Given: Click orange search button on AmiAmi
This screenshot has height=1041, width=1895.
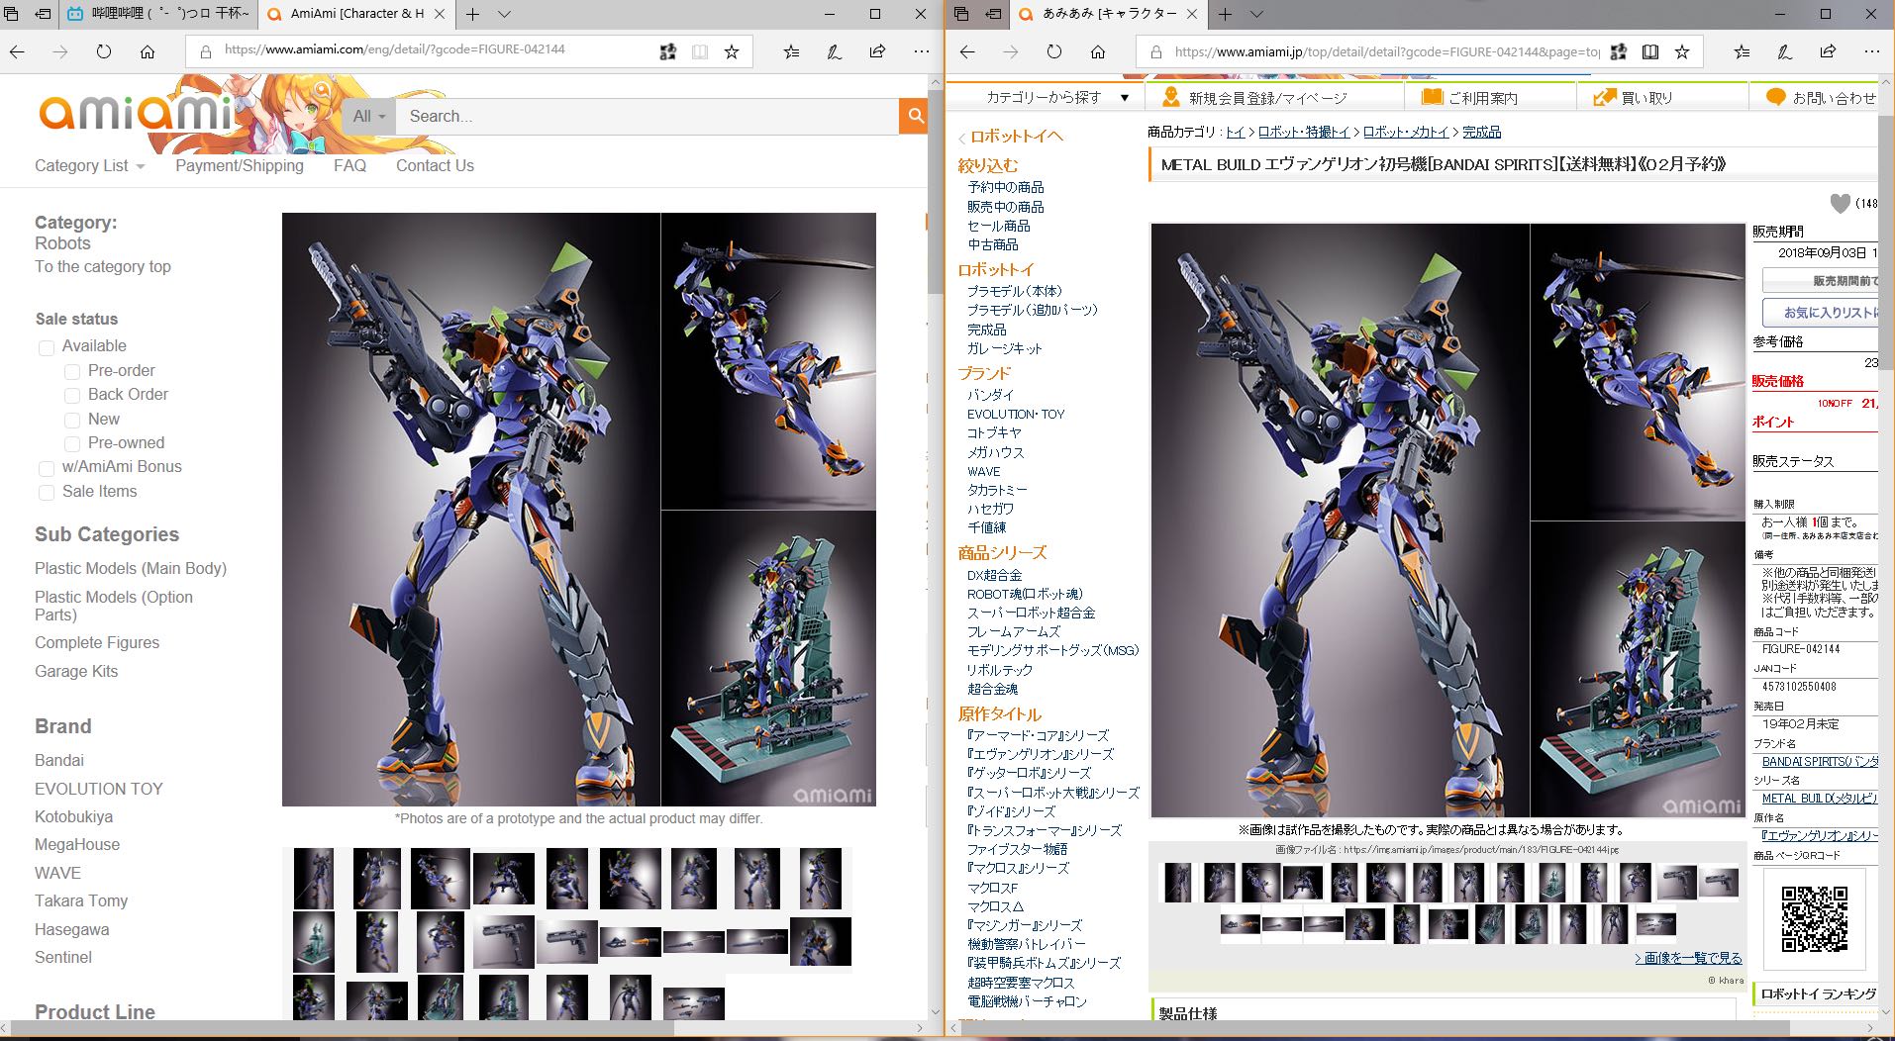Looking at the screenshot, I should (914, 116).
